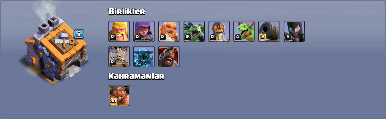The width and height of the screenshot is (386, 119).
Task: Tap the gold level 18 badge on Cannon Cart
Action: (x=263, y=37)
